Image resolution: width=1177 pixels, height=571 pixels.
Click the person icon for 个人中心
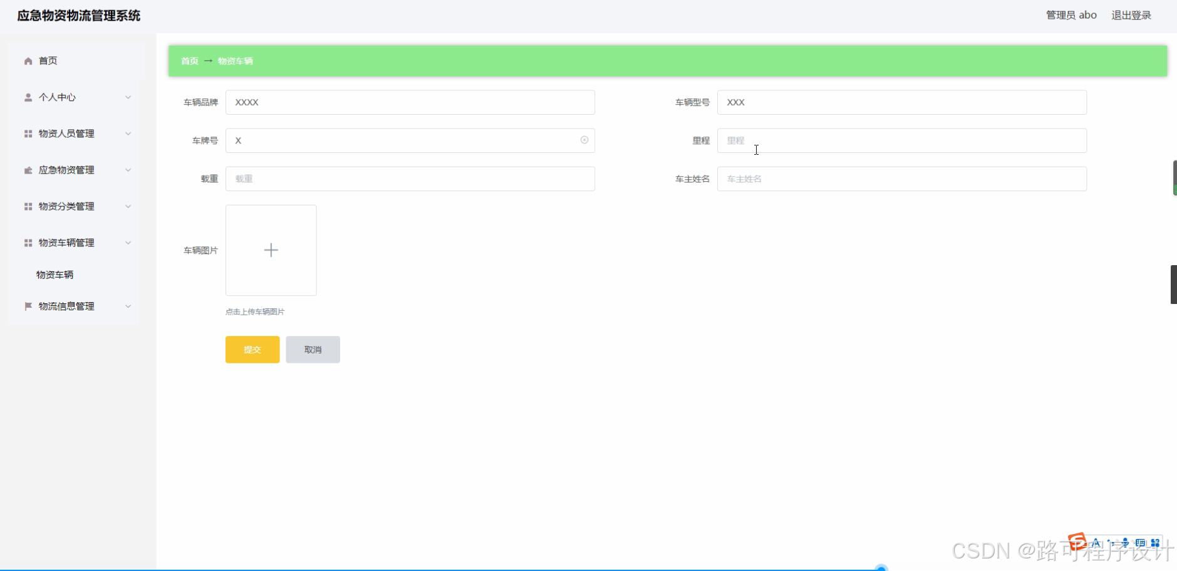pyautogui.click(x=28, y=97)
